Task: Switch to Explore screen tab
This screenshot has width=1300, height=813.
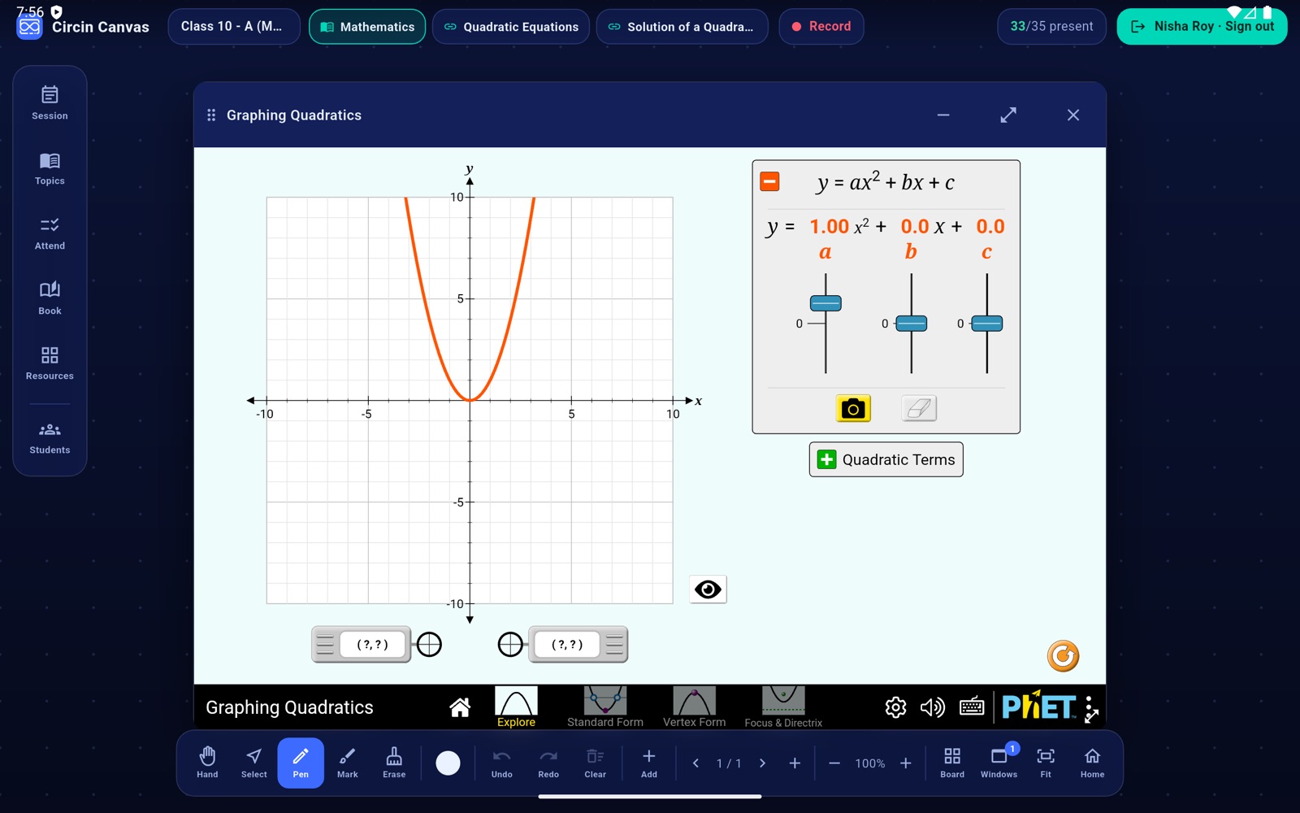Action: click(516, 706)
